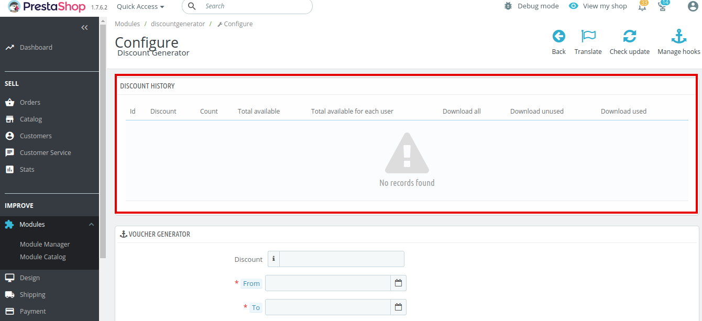This screenshot has height=321, width=702.
Task: Click the Modules breadcrumb link
Action: [x=127, y=24]
